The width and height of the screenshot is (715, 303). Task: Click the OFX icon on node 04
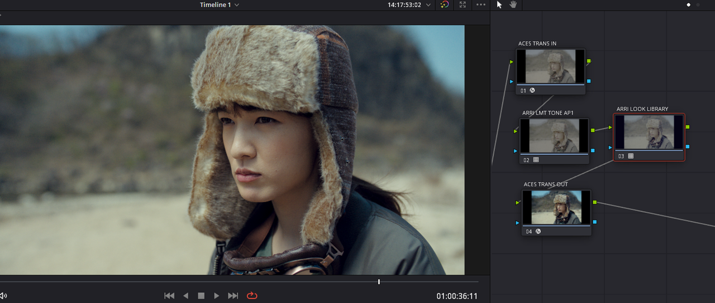click(x=538, y=231)
